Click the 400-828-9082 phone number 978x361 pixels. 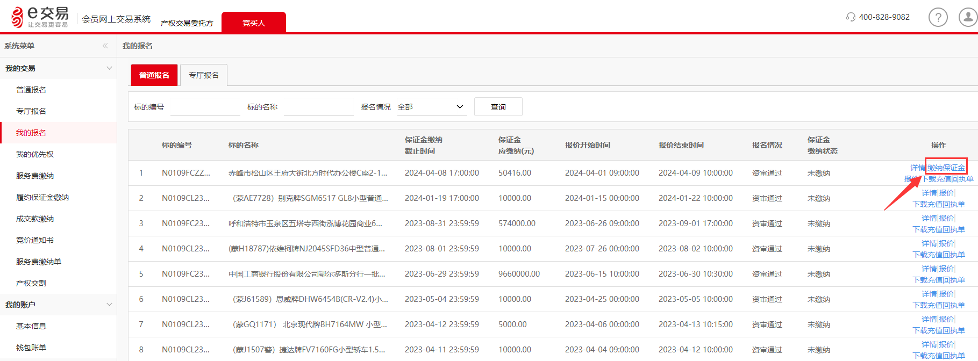(884, 17)
